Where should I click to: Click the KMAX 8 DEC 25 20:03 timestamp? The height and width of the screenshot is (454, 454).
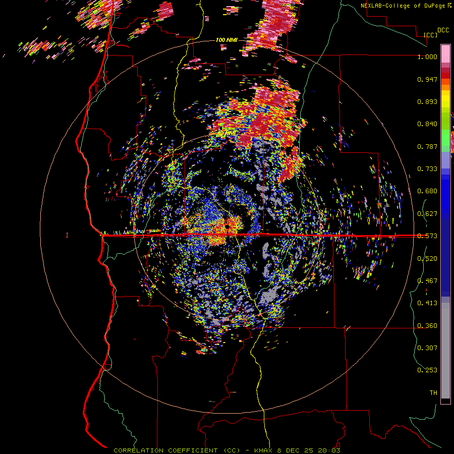coord(297,450)
